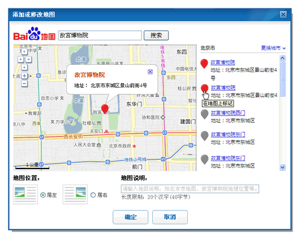Pan the map right with the arrow button
This screenshot has width=301, height=240.
[29, 60]
